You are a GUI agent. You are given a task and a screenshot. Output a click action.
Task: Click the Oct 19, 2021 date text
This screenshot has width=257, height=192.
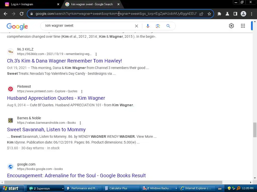[17, 68]
